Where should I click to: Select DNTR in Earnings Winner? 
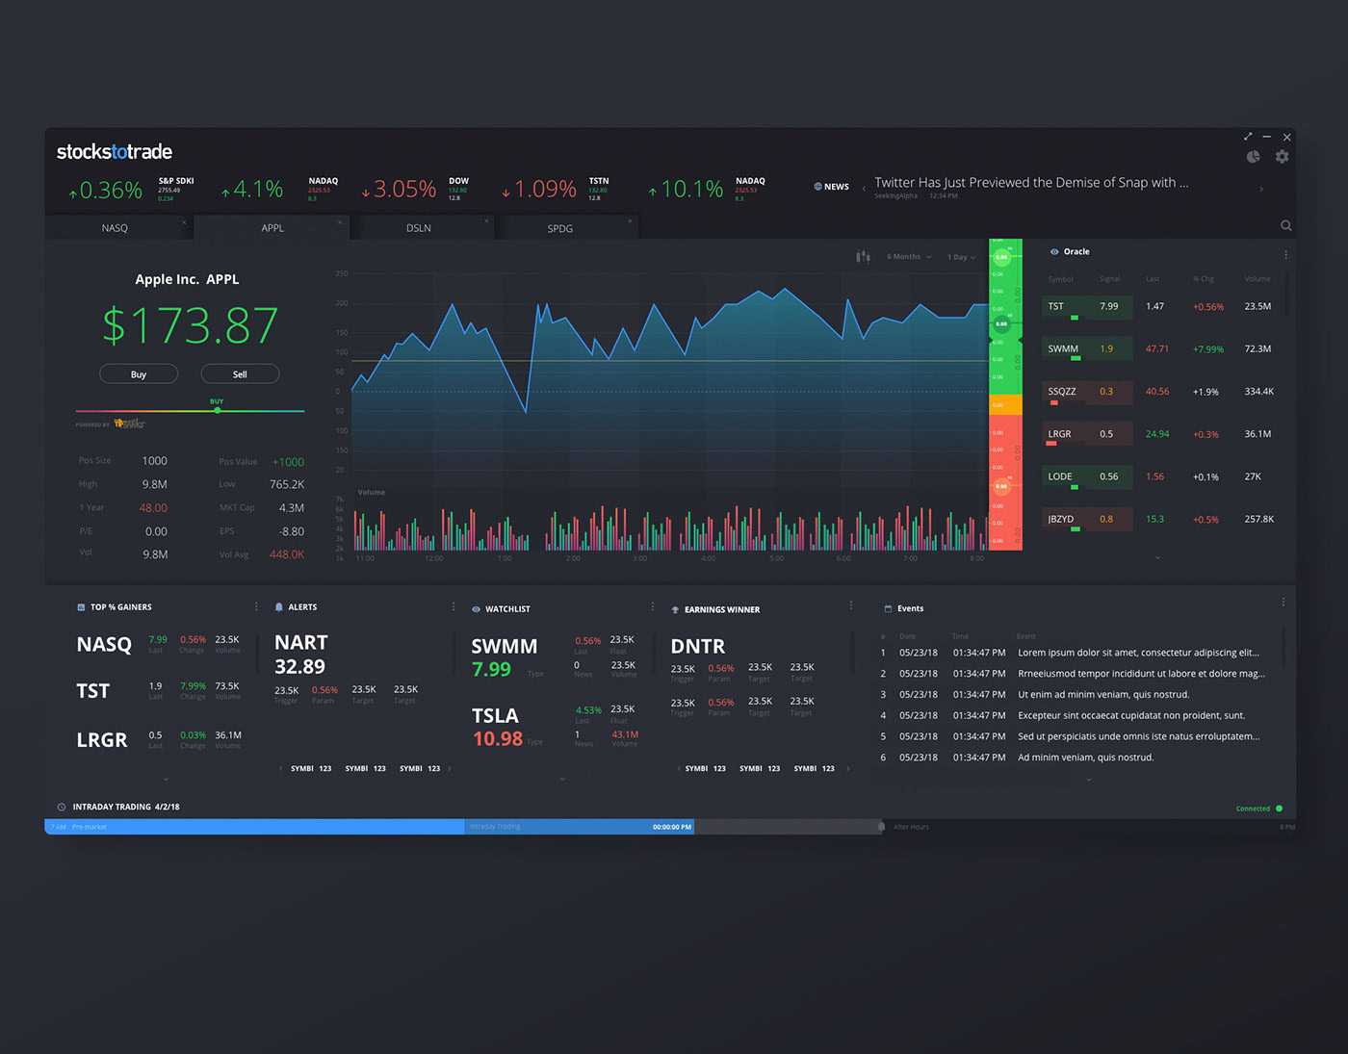pyautogui.click(x=698, y=647)
